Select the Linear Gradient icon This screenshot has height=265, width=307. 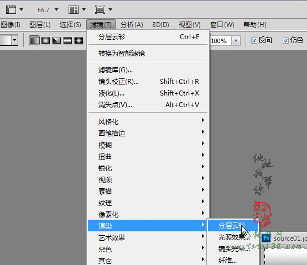point(34,40)
